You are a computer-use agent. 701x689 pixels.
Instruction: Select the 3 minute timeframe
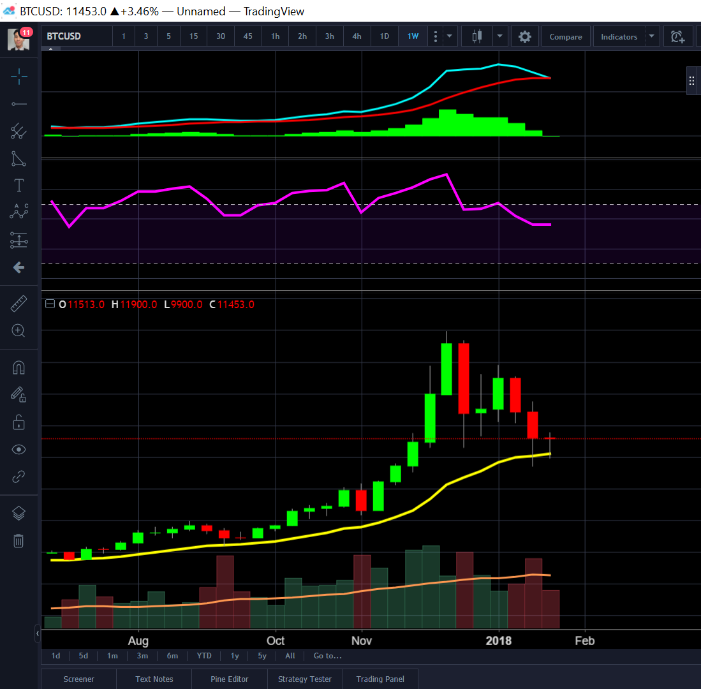[x=145, y=36]
